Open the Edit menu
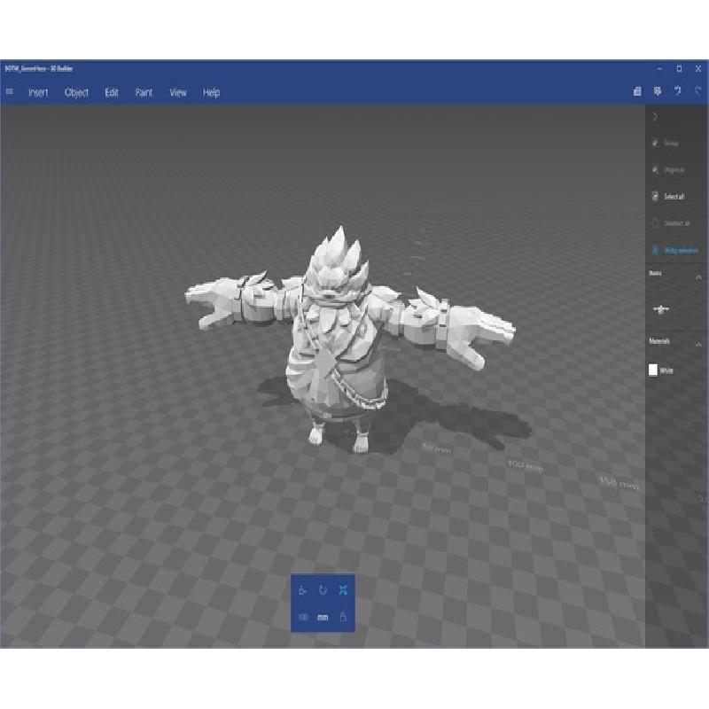 coord(112,93)
